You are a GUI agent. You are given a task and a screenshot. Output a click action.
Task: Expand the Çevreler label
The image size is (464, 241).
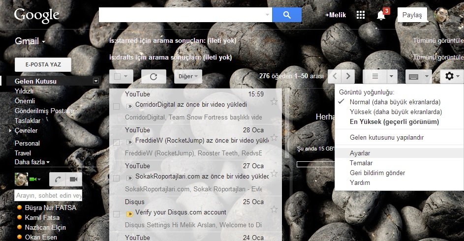point(10,130)
